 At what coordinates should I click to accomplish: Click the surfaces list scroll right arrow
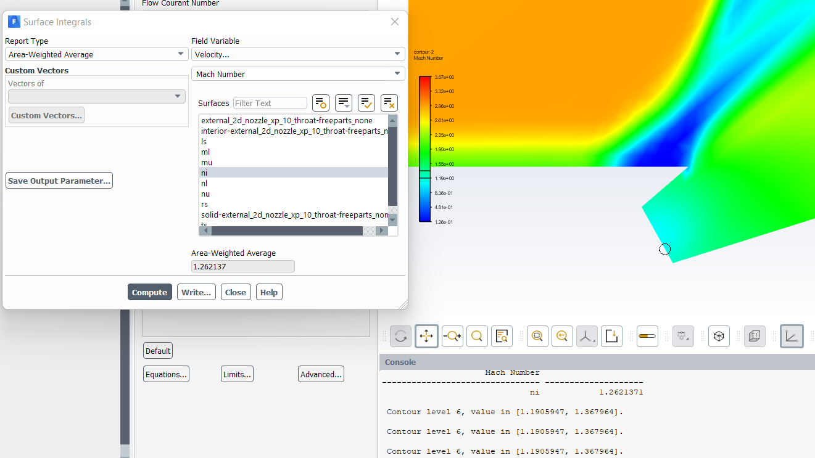(382, 231)
